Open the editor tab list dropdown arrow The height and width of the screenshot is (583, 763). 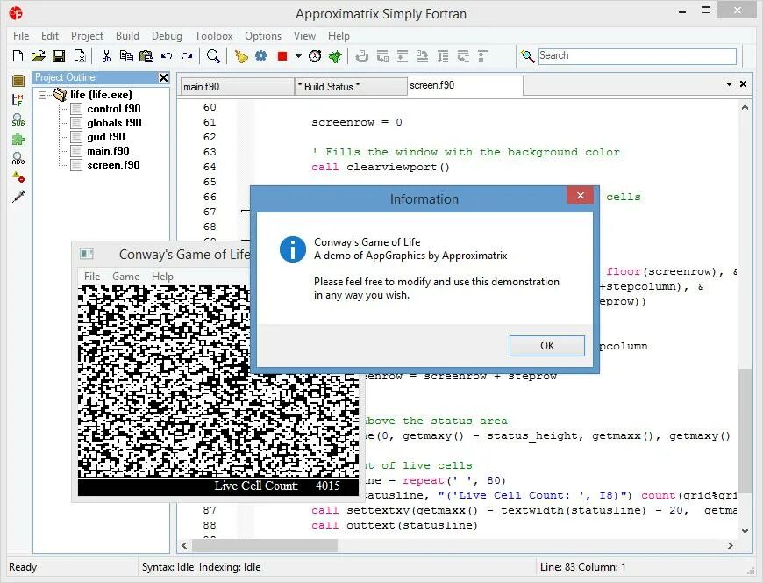(x=729, y=84)
